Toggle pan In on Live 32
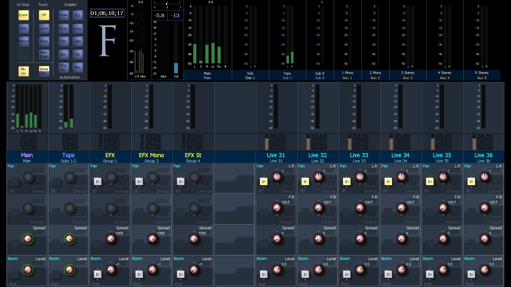 tap(305, 181)
